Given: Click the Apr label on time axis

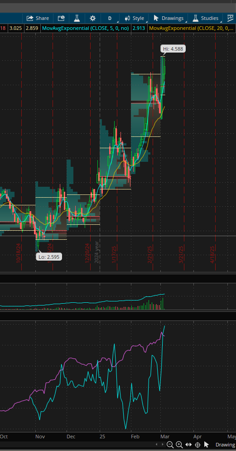Looking at the screenshot, I should [197, 436].
